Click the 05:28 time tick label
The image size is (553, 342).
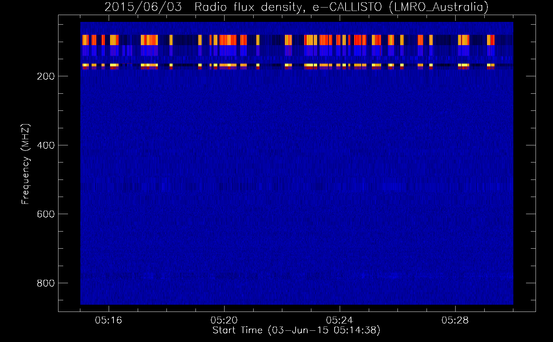point(455,320)
